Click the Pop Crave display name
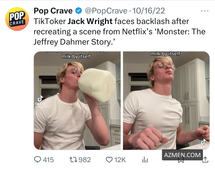The width and height of the screenshot is (215, 169). [x=53, y=11]
